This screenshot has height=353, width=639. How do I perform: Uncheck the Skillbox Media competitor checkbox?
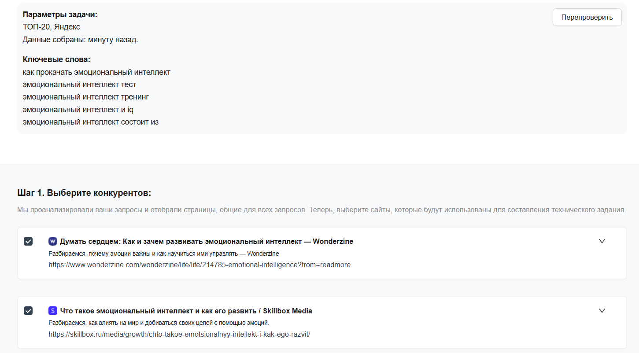(28, 311)
